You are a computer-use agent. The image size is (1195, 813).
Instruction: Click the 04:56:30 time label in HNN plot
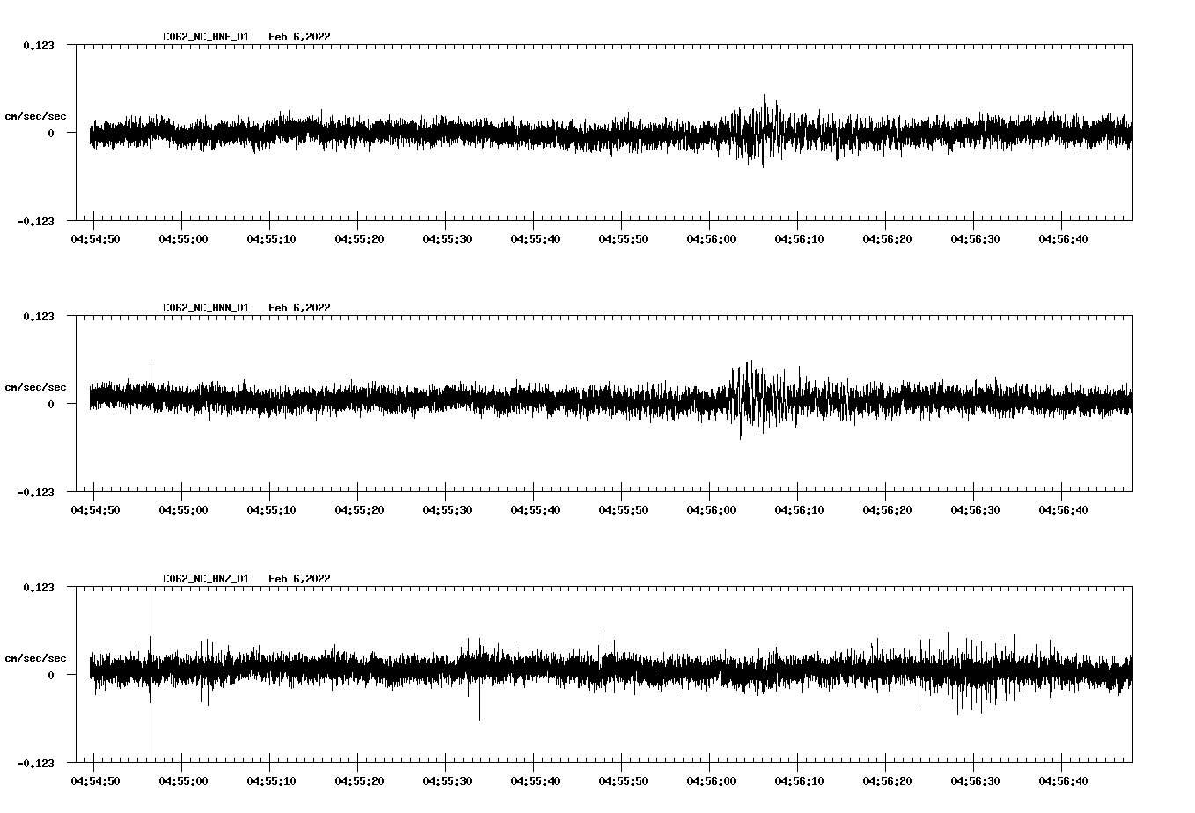click(x=975, y=509)
